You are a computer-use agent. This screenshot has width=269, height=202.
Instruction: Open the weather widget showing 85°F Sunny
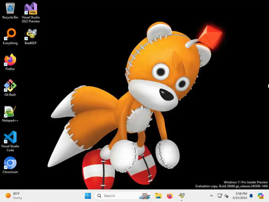click(14, 196)
